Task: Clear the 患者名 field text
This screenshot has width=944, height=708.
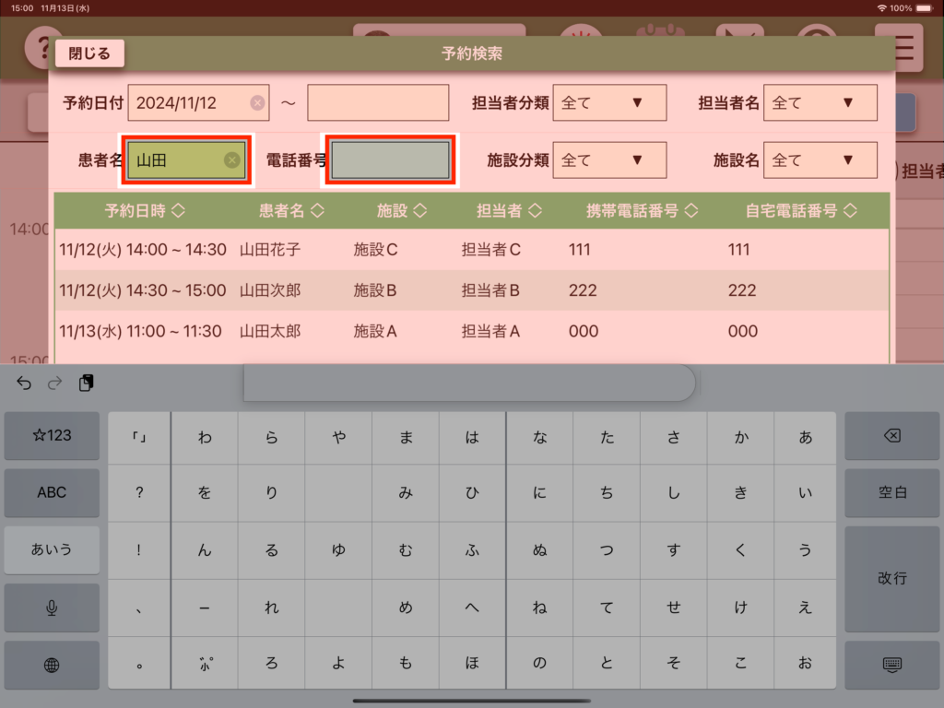Action: tap(232, 160)
